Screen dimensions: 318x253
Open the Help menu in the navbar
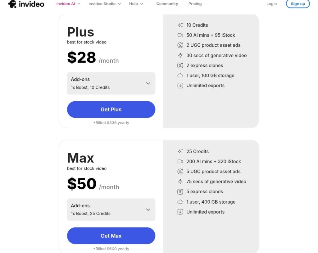pos(136,4)
